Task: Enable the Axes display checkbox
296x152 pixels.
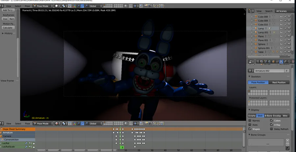Action: point(250,125)
